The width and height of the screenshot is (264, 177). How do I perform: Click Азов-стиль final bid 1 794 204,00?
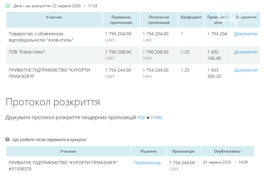click(156, 34)
